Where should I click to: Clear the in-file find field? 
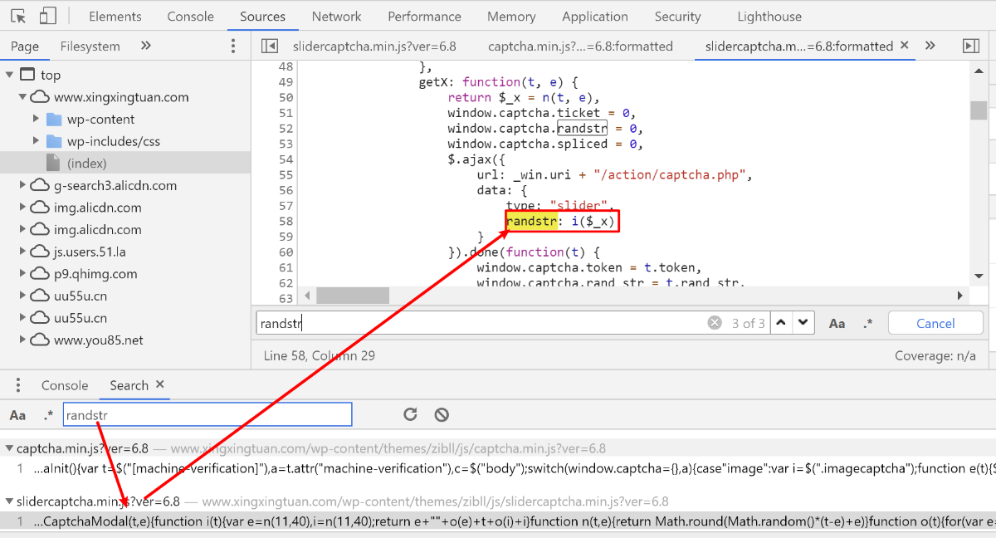pyautogui.click(x=715, y=323)
